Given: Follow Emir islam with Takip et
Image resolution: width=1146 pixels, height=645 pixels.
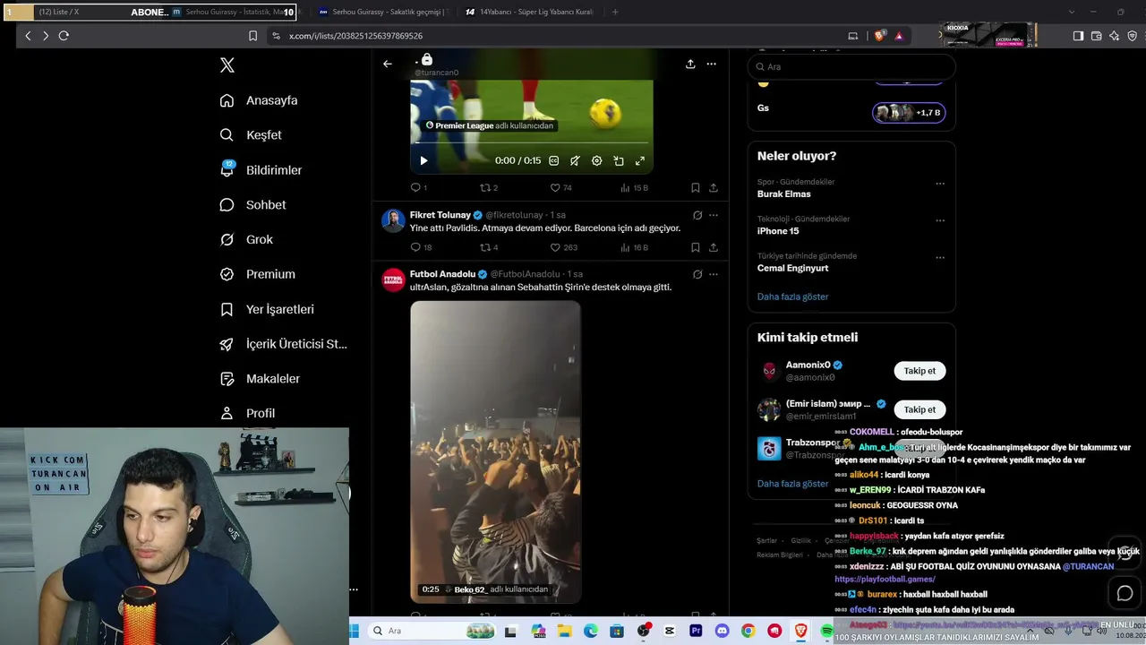Looking at the screenshot, I should click(x=919, y=409).
